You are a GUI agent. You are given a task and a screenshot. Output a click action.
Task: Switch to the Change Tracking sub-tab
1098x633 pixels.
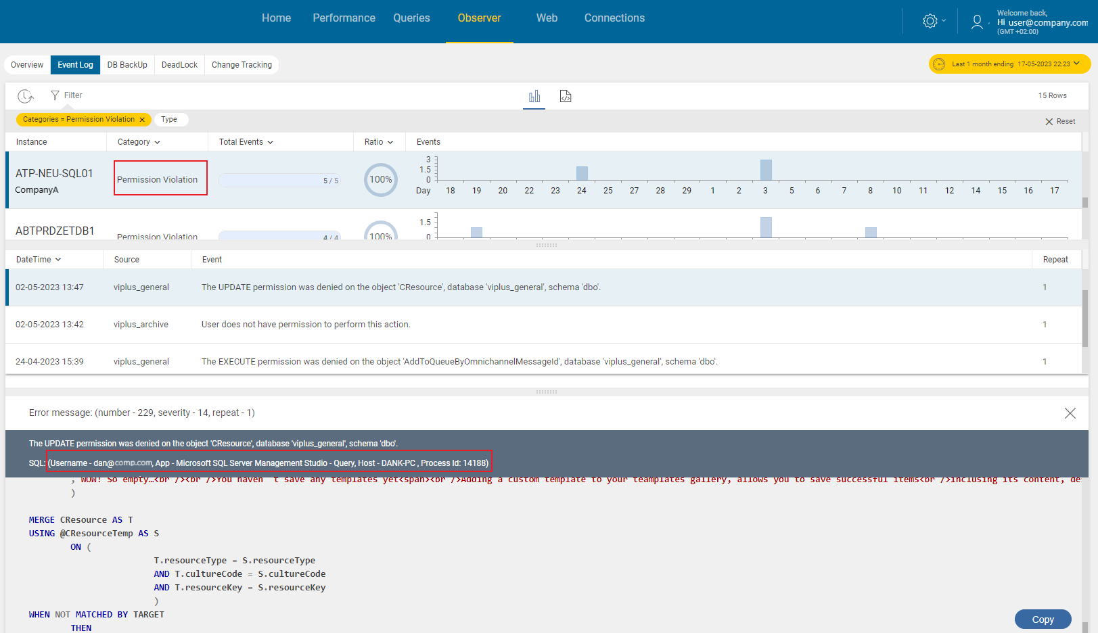[242, 65]
